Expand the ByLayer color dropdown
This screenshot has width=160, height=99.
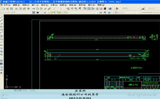[138, 12]
